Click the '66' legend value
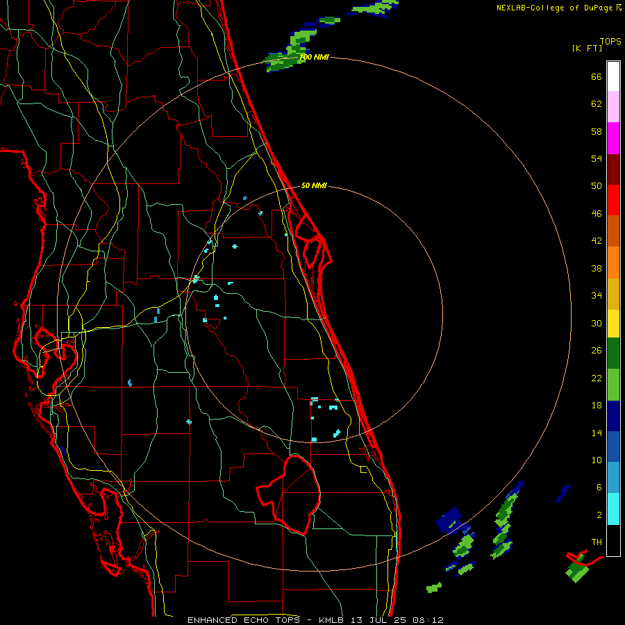The width and height of the screenshot is (625, 625). [597, 76]
